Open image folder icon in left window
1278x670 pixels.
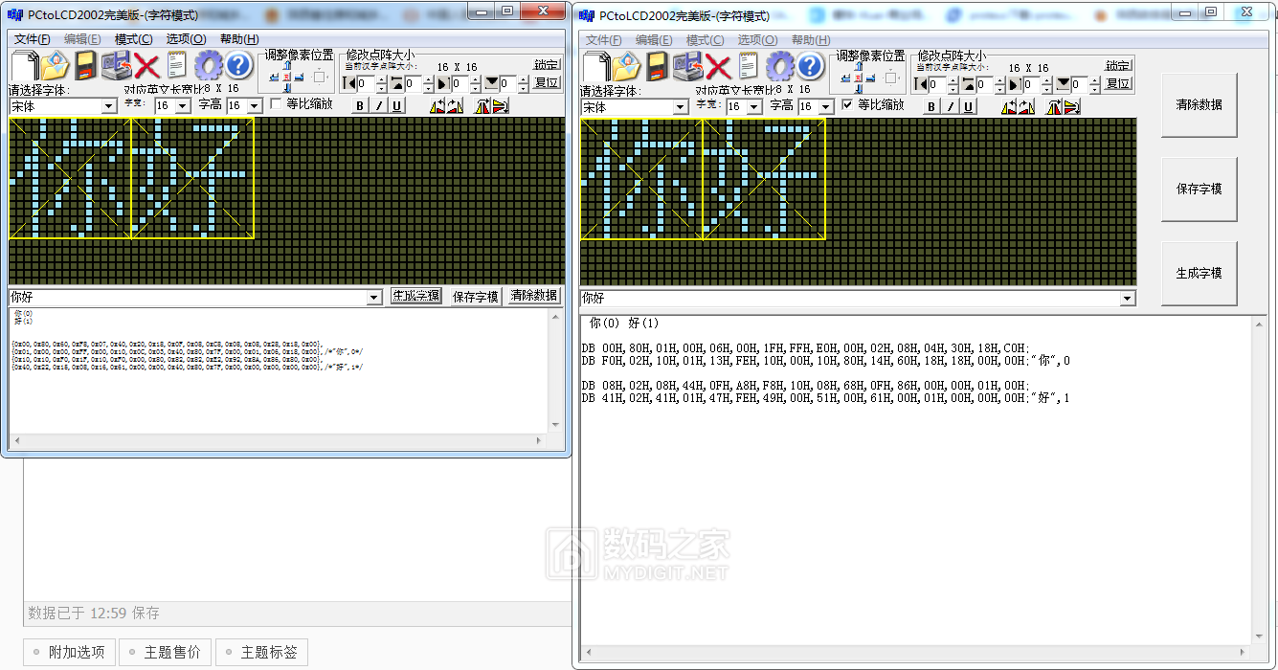point(55,66)
